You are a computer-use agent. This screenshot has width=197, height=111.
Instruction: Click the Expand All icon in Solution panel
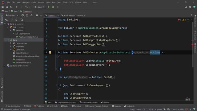[x=27, y=15]
